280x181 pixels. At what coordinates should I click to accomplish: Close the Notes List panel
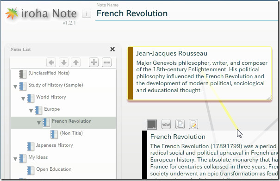point(112,49)
